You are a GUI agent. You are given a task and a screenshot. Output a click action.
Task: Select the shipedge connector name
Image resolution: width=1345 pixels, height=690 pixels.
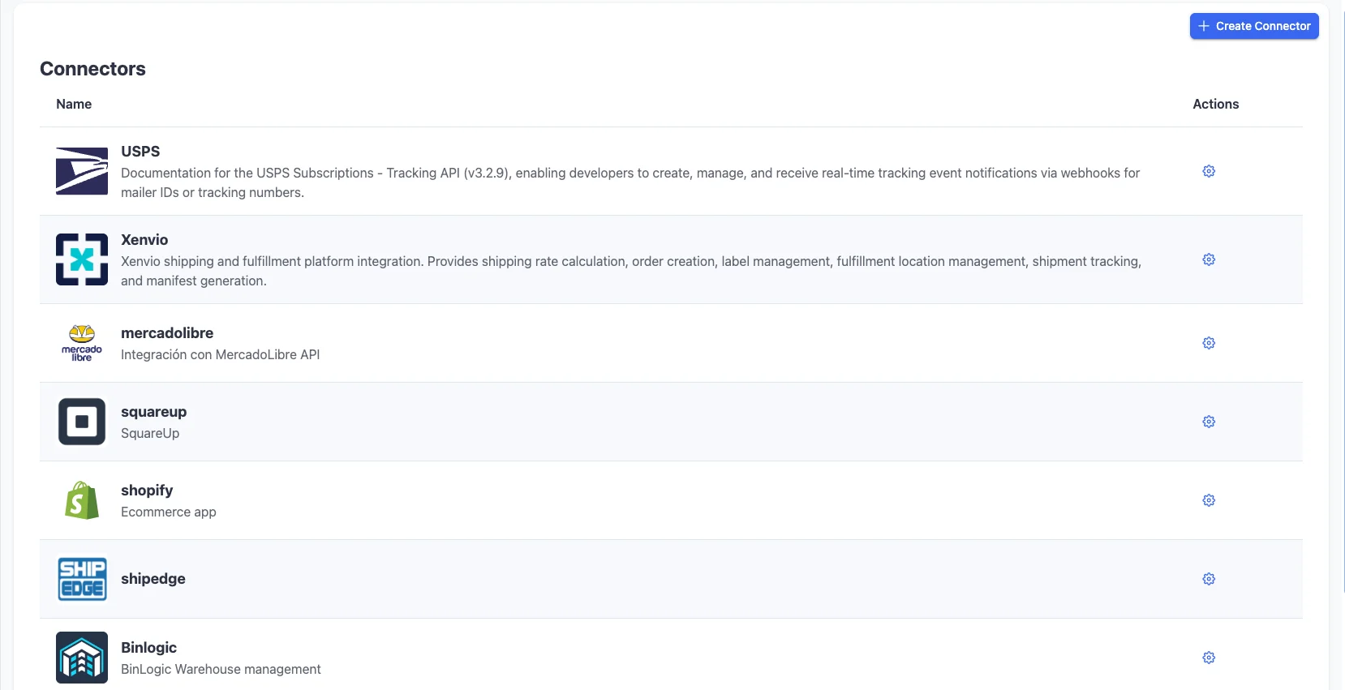pos(153,579)
